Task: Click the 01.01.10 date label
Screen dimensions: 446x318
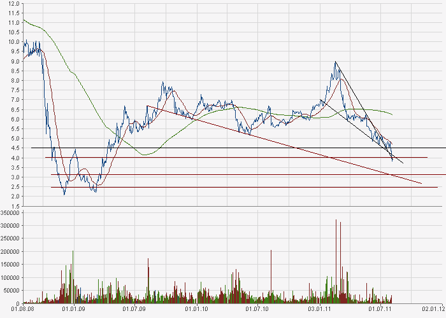Action: click(196, 308)
